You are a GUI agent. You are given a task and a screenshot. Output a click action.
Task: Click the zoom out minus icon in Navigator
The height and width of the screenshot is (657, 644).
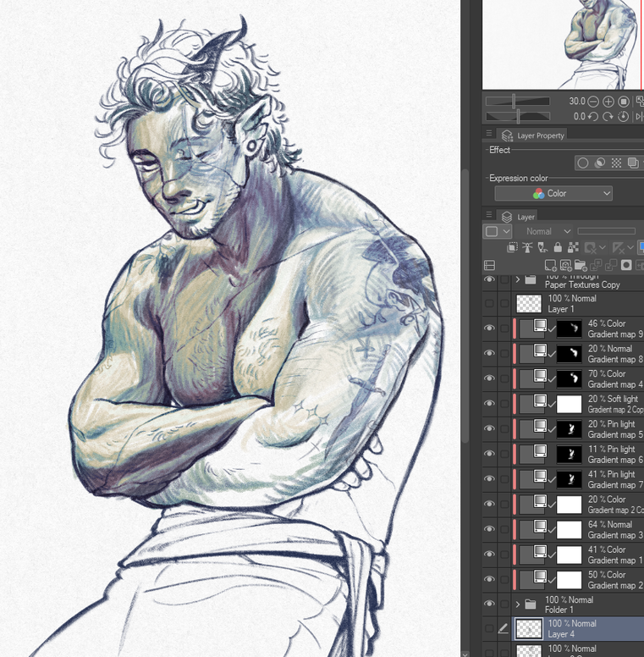[x=594, y=102]
